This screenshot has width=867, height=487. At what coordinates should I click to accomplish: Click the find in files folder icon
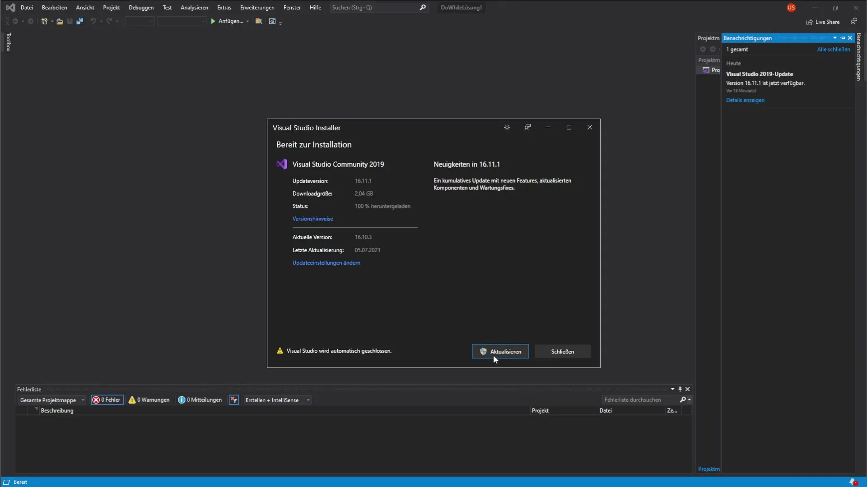tap(259, 21)
